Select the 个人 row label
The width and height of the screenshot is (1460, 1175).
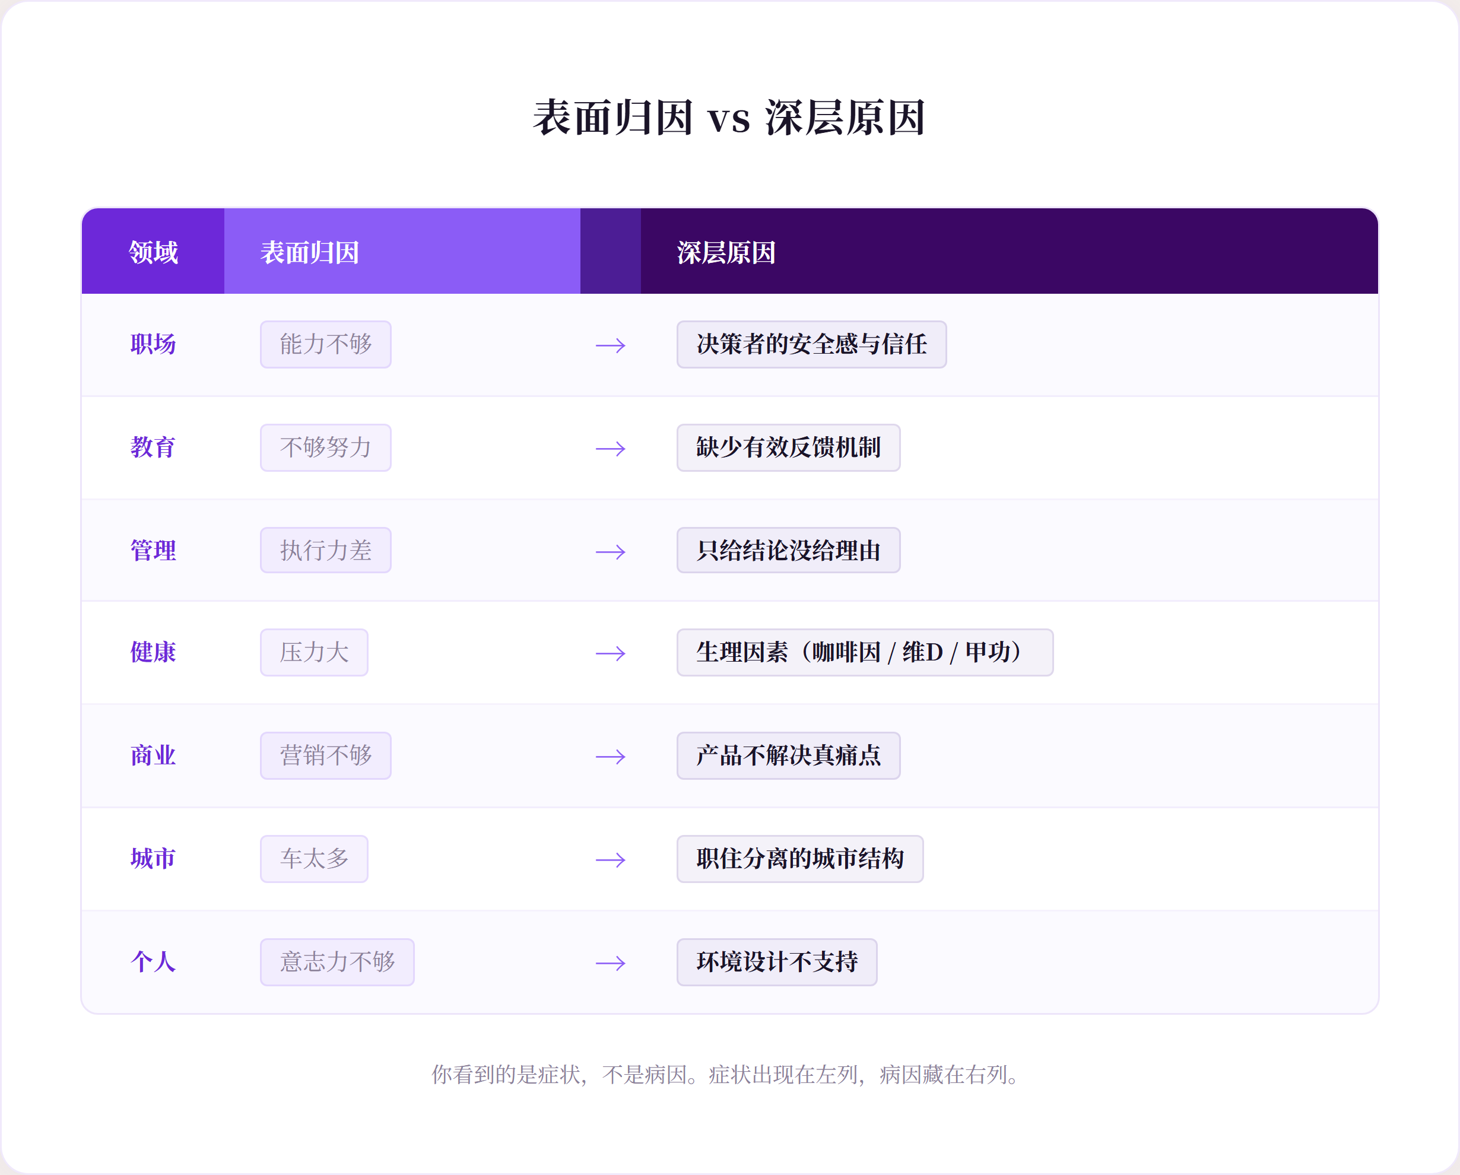click(x=153, y=962)
